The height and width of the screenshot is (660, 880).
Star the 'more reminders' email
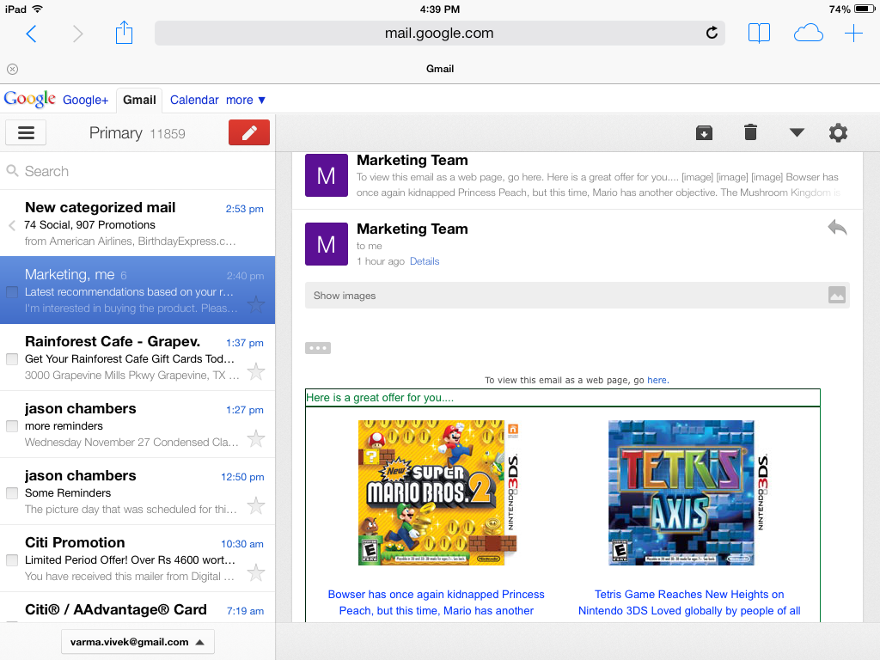(256, 438)
